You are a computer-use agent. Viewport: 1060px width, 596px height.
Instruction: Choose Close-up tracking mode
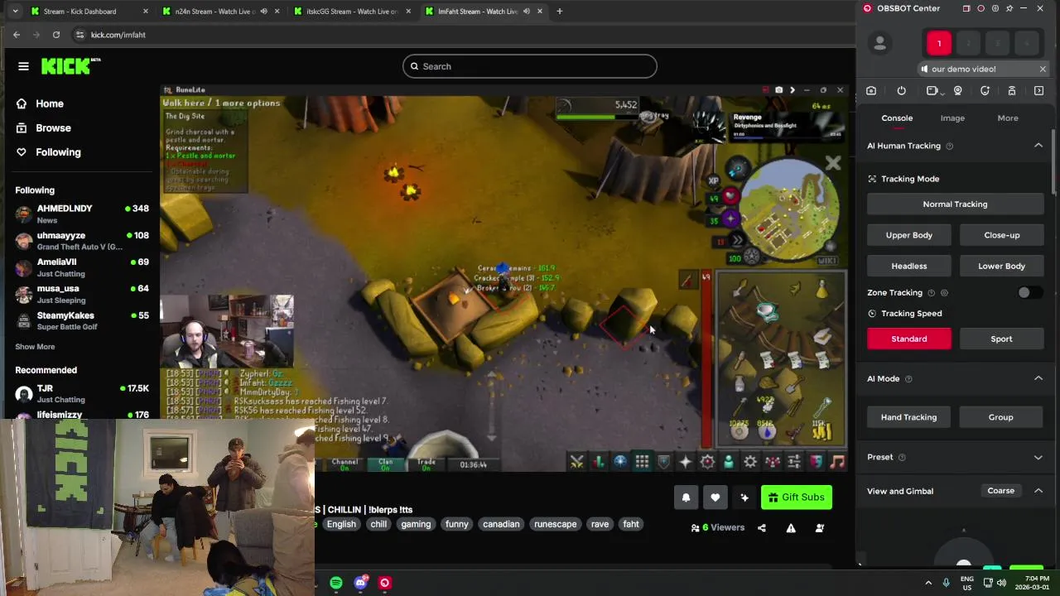[1002, 235]
